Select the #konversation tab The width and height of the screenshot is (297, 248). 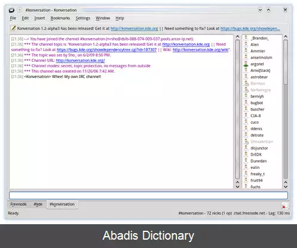tap(62, 205)
